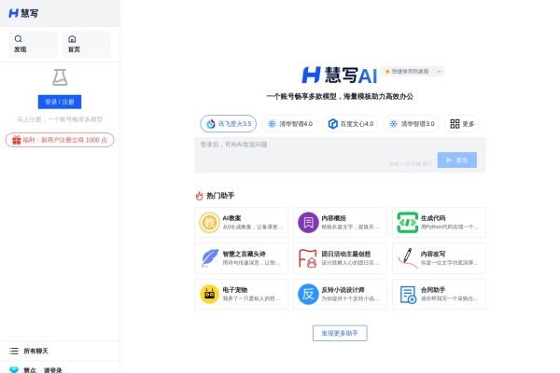Image resolution: width=560 pixels, height=373 pixels.
Task: Select the 百度文心4.0 model
Action: (350, 123)
